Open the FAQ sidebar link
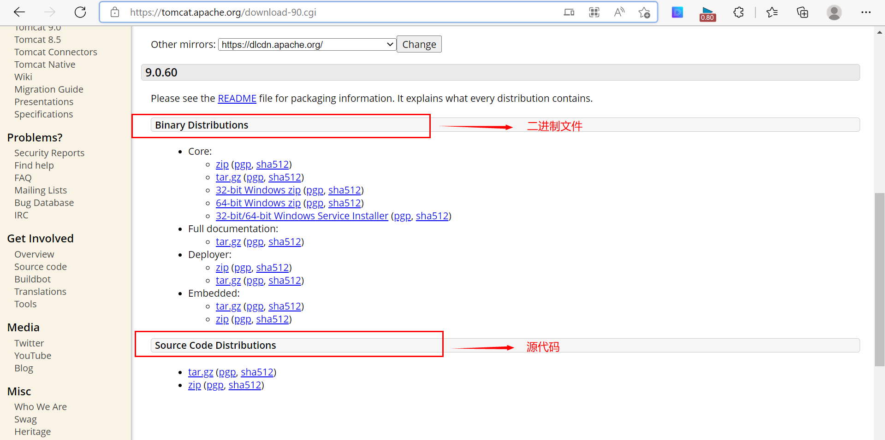885x440 pixels. click(x=23, y=178)
